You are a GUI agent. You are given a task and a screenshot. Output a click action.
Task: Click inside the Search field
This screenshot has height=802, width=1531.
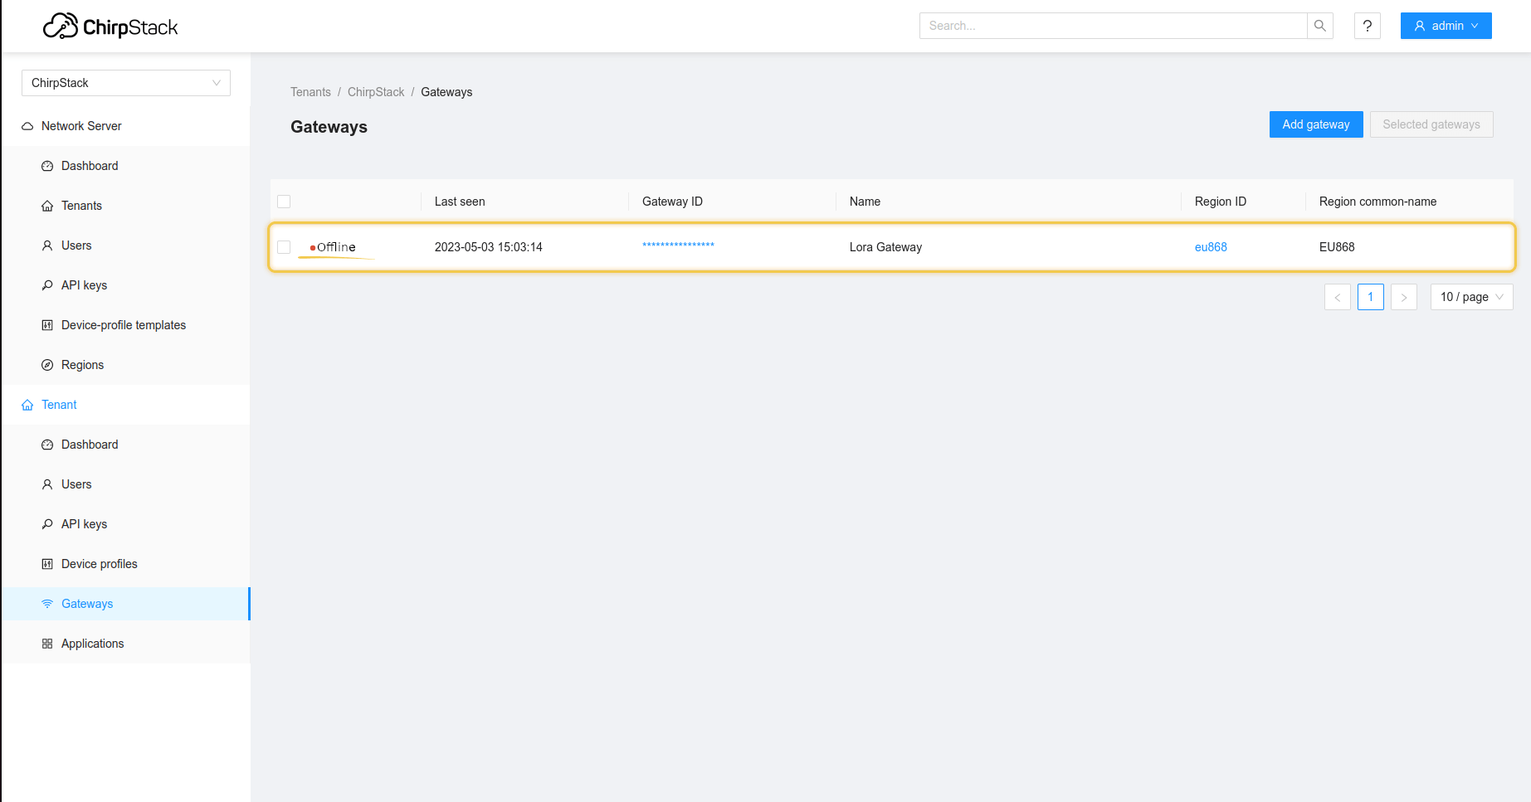coord(1112,26)
